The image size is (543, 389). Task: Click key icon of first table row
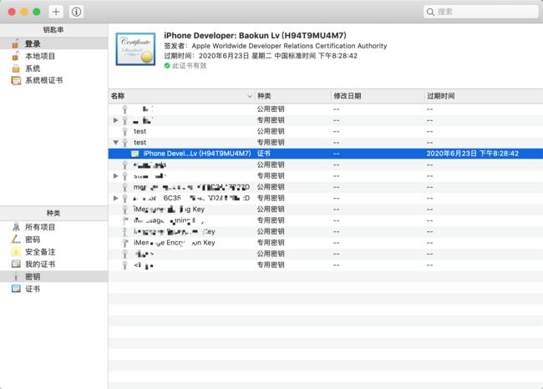click(x=125, y=109)
